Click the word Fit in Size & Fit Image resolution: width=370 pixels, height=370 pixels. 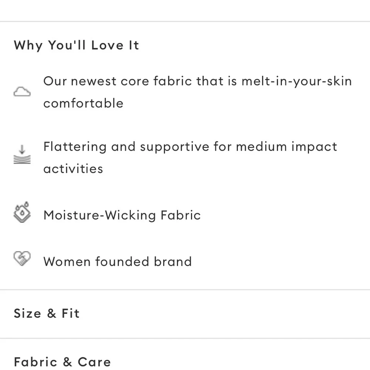click(71, 313)
